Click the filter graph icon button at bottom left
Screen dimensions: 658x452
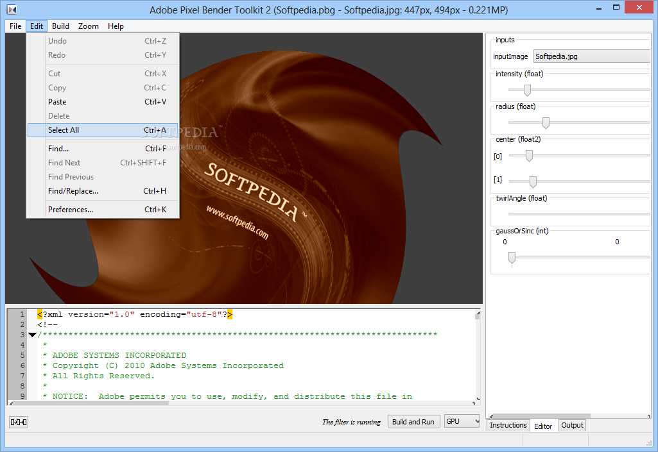(19, 423)
